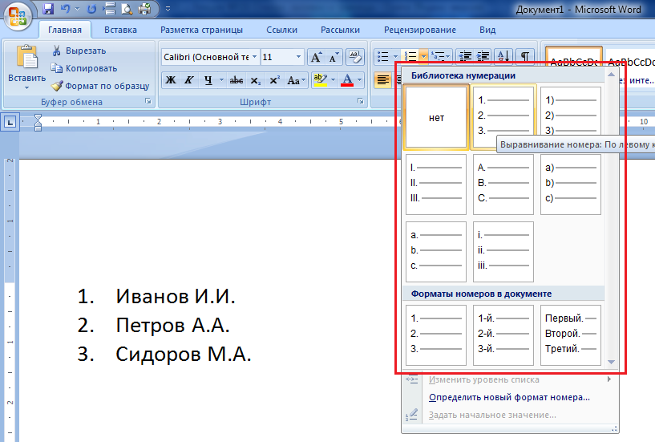
Task: Choose the 'a) b) c)' numbering format
Action: 571,185
